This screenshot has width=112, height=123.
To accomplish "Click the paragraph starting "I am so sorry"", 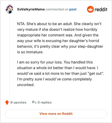I will (x=60, y=73).
